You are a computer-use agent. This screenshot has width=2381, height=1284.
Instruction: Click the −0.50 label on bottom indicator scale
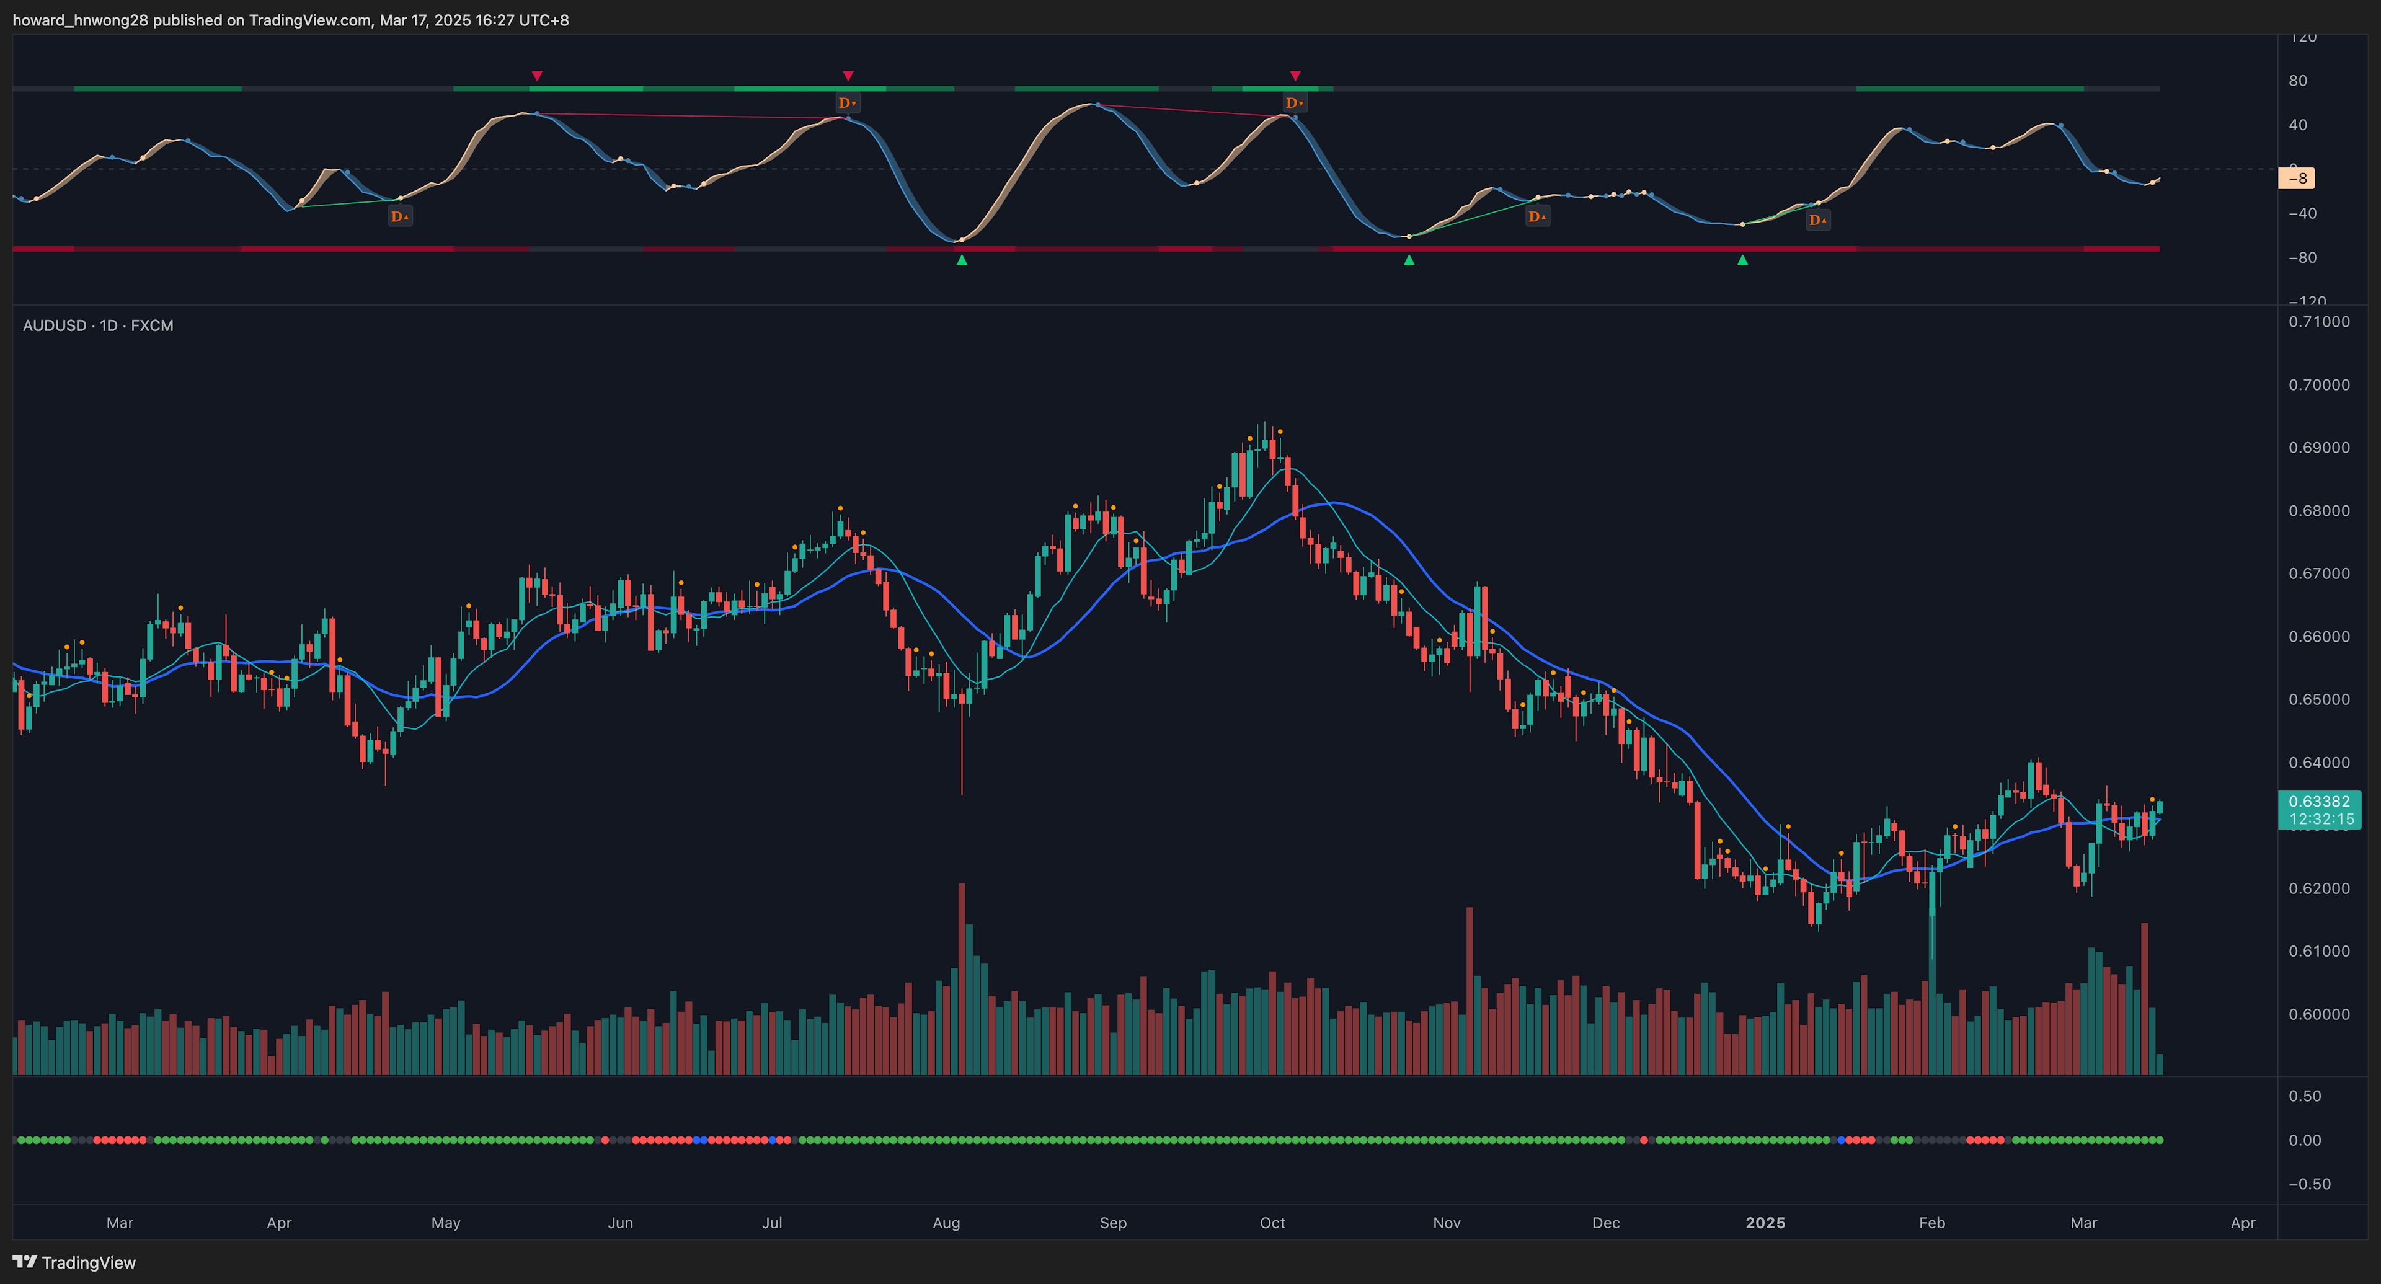2310,1184
